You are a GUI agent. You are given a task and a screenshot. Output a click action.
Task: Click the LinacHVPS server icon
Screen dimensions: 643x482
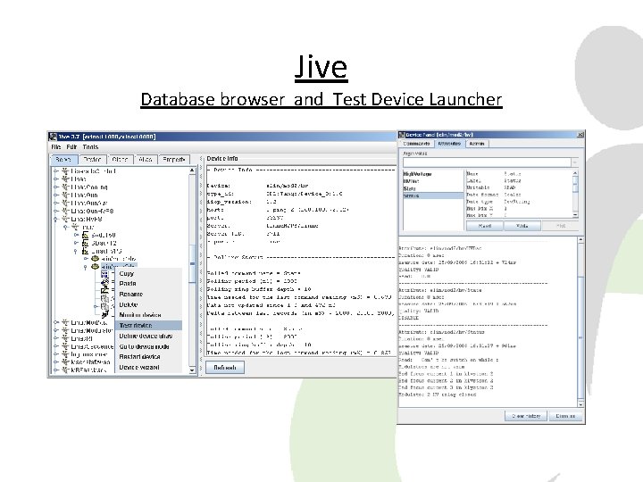[65, 220]
